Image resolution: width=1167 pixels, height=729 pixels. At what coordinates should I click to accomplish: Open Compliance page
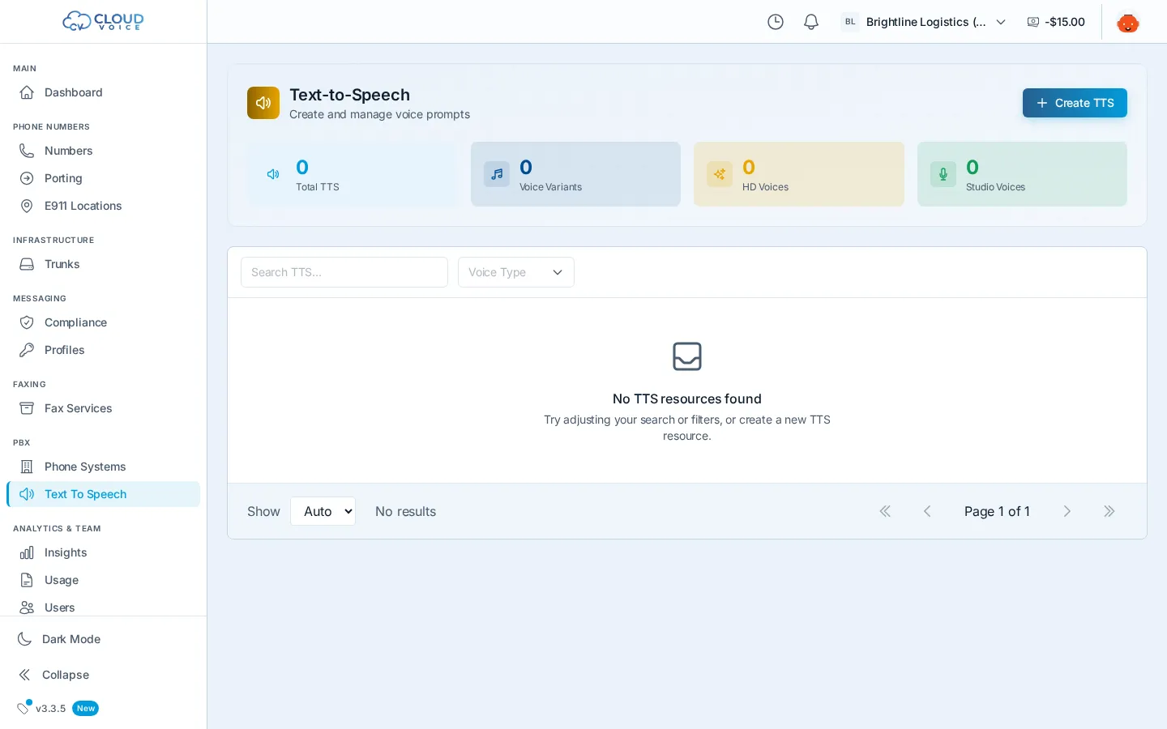(x=104, y=322)
